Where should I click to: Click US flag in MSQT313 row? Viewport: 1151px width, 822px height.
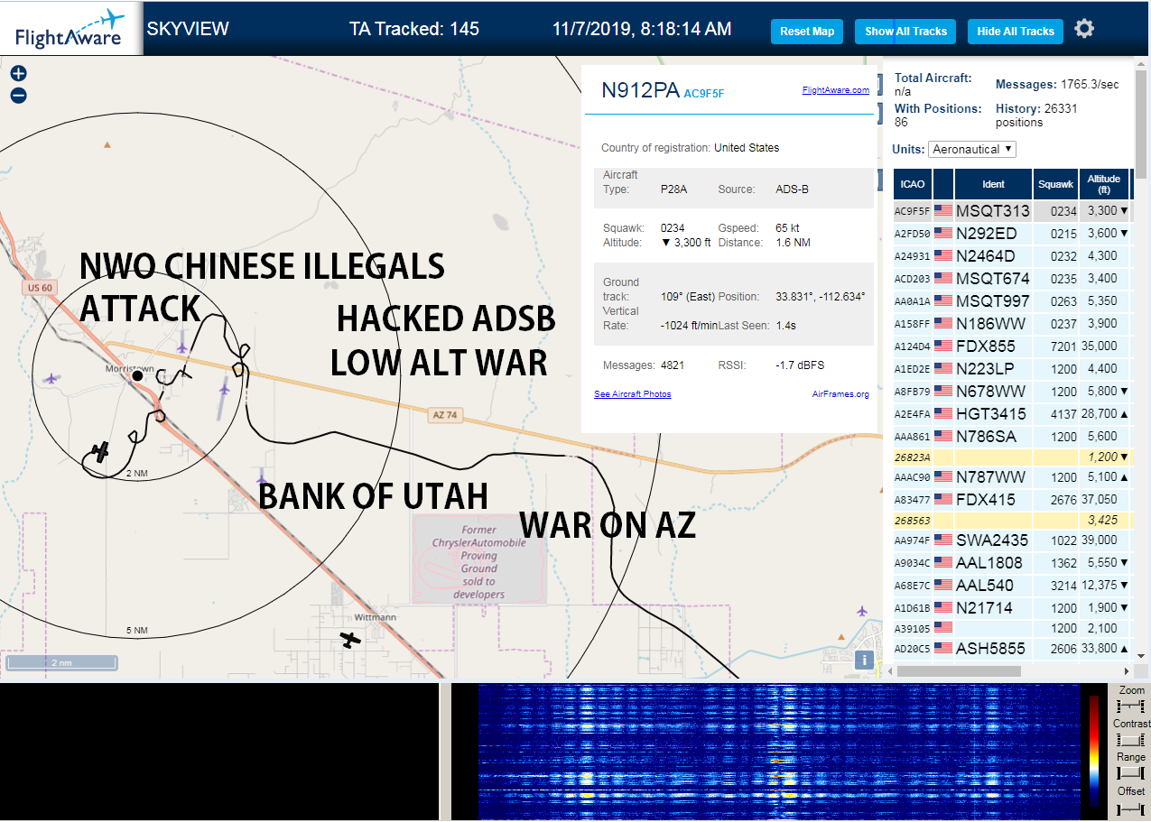(943, 210)
